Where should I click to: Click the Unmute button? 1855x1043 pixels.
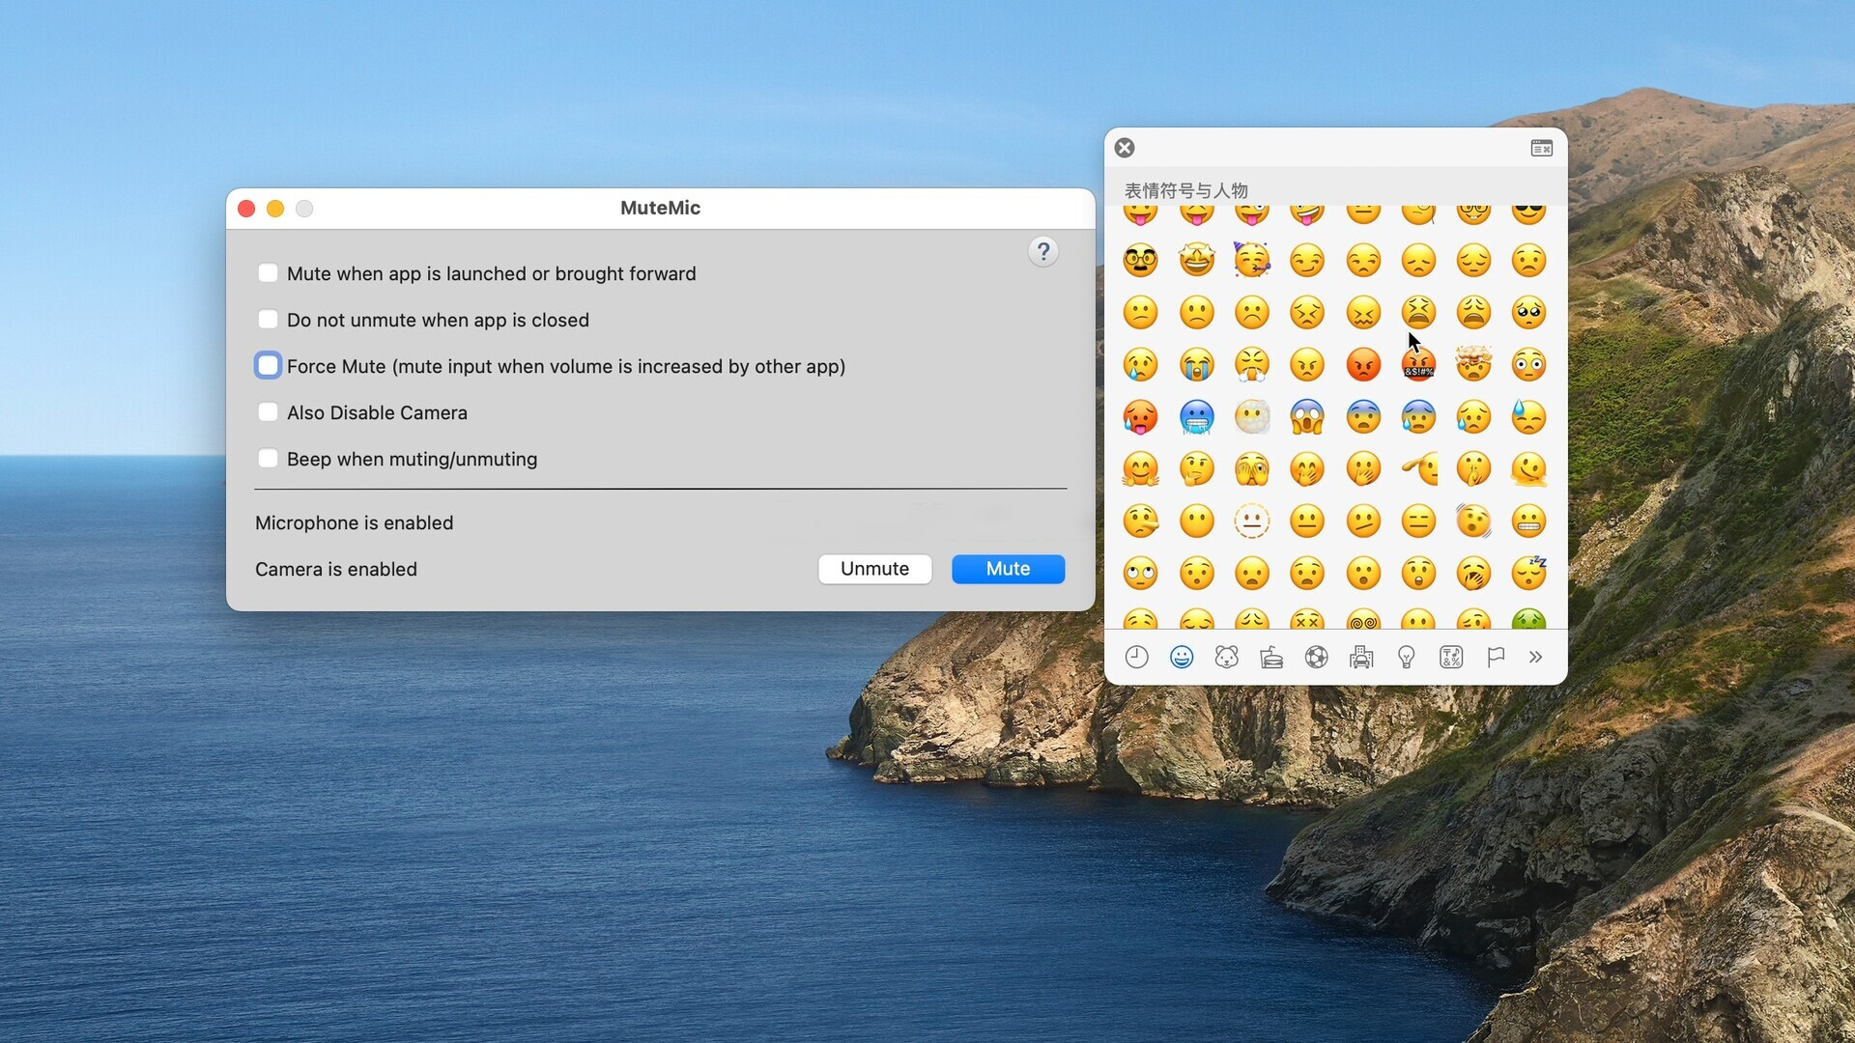click(x=875, y=568)
